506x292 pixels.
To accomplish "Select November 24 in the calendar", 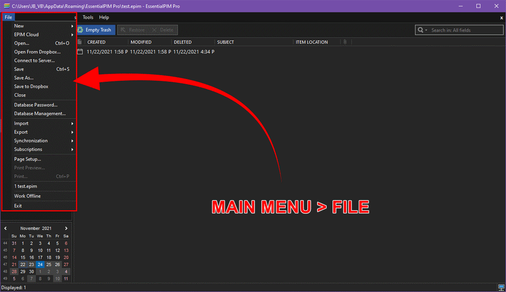I will click(40, 264).
